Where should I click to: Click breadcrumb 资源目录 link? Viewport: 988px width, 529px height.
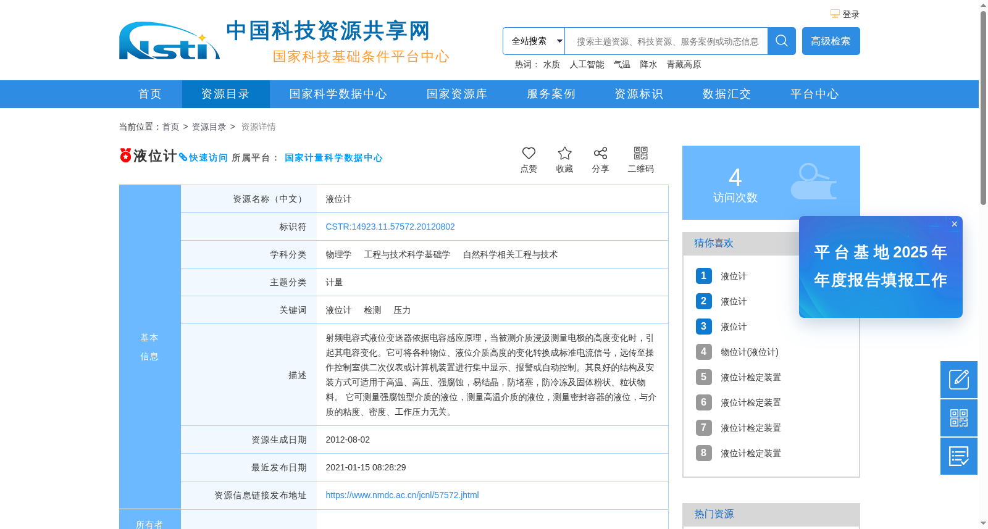tap(209, 127)
